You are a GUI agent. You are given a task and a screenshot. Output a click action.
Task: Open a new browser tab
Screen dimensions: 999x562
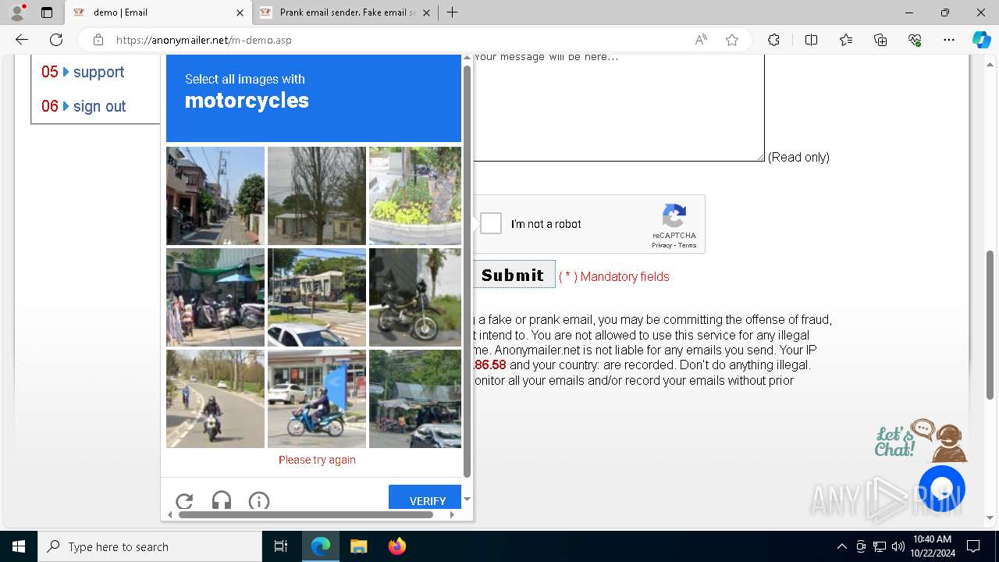pos(452,12)
